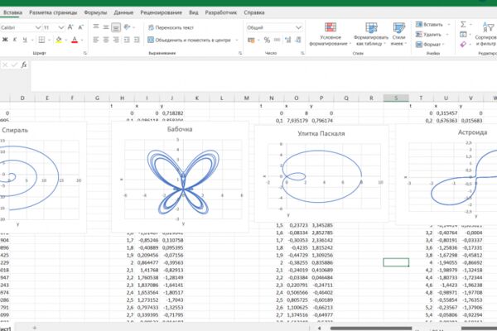The image size is (497, 331).
Task: Open the Fill down icon
Action: [463, 34]
